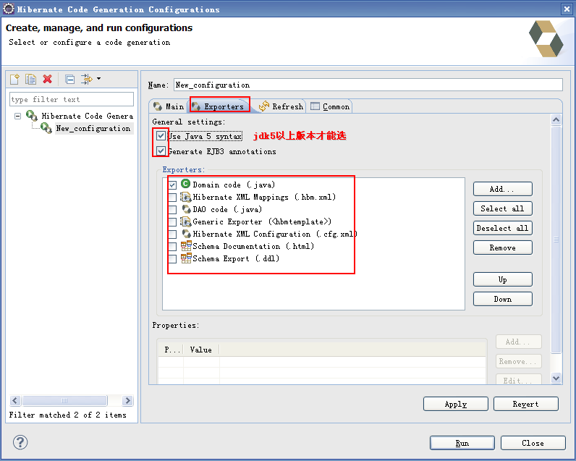Click the Remove exporter button
Viewport: 576px width, 461px height.
click(502, 248)
